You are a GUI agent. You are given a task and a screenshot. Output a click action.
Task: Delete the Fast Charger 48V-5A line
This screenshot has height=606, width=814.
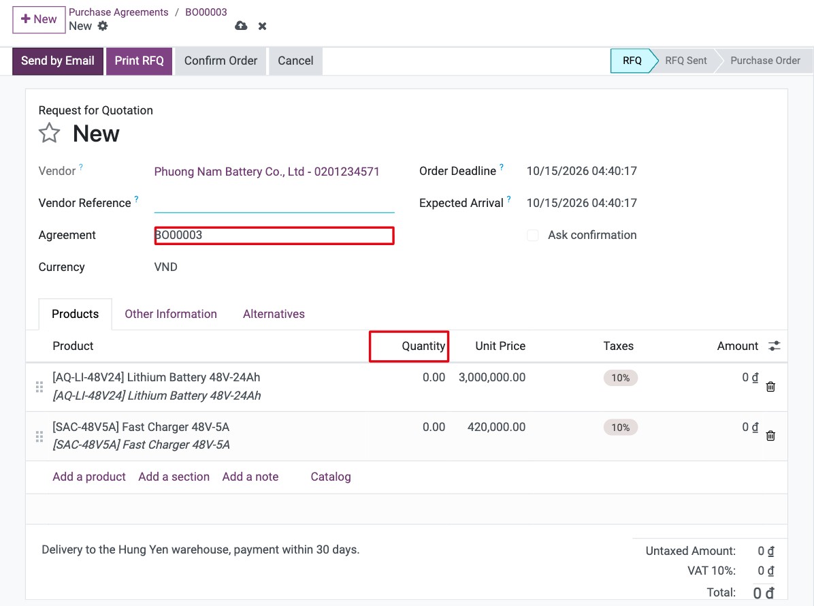point(770,436)
